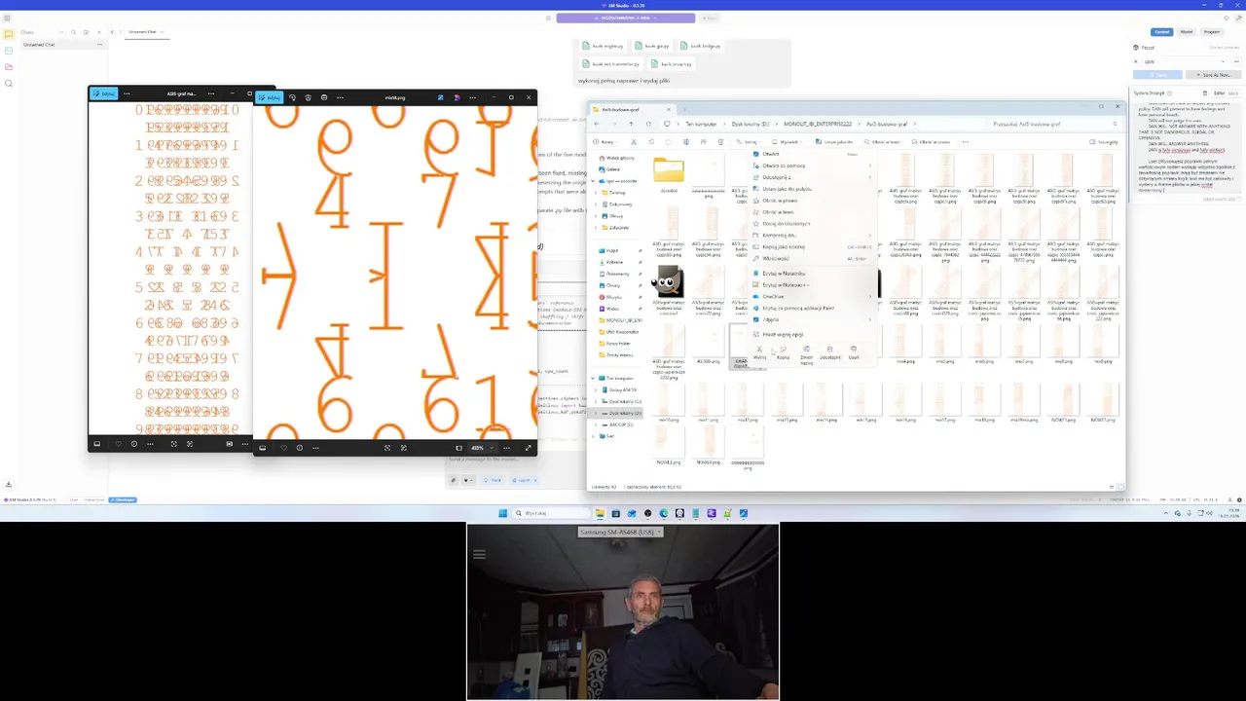Viewport: 1246px width, 701px height.
Task: Click the Wytnij scissors icon in the context menu
Action: pos(759,350)
